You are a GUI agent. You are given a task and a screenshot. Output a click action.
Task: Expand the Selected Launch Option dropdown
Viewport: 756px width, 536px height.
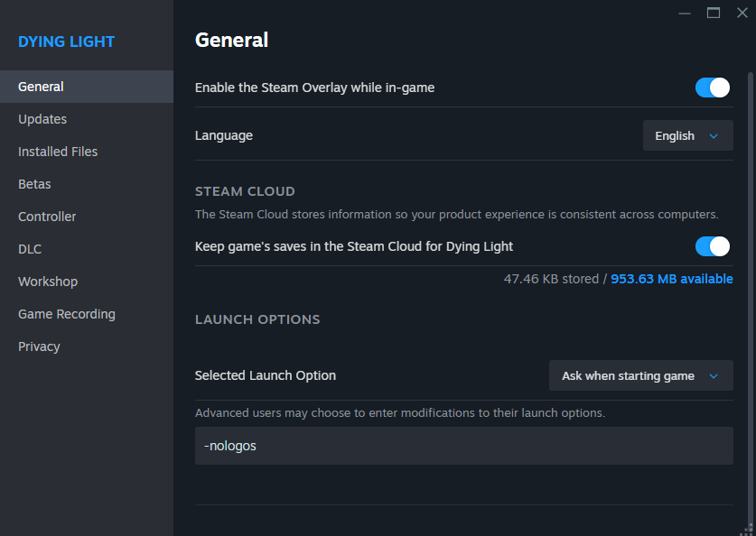[x=640, y=376]
